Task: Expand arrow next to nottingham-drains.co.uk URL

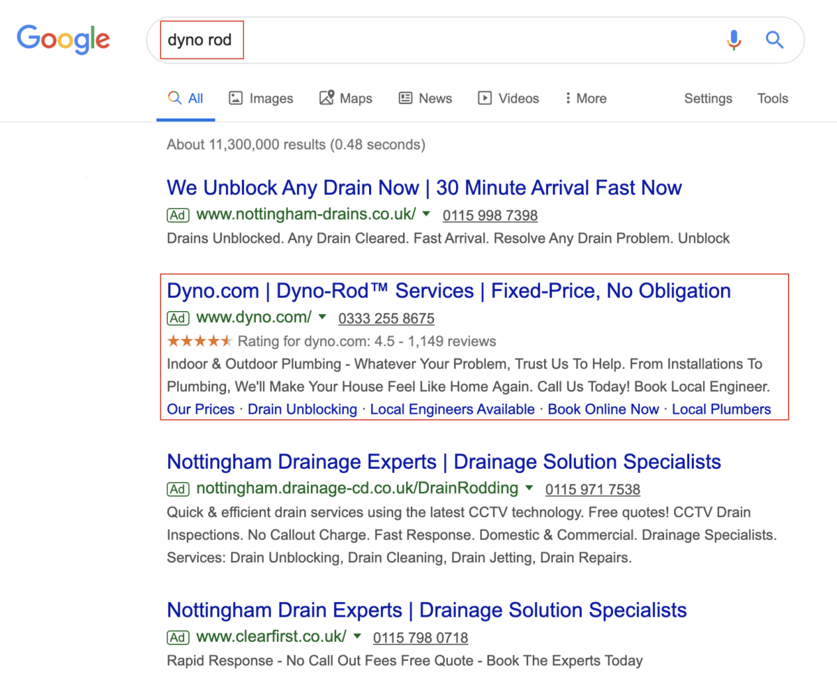Action: pos(426,214)
